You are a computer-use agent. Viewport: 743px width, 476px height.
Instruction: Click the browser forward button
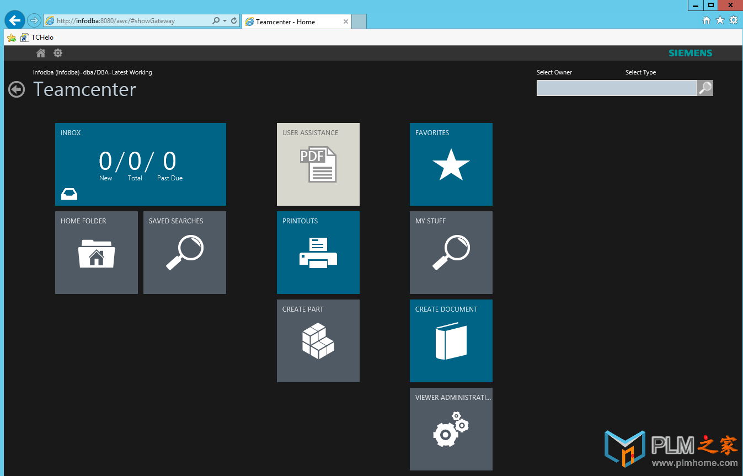click(x=34, y=20)
